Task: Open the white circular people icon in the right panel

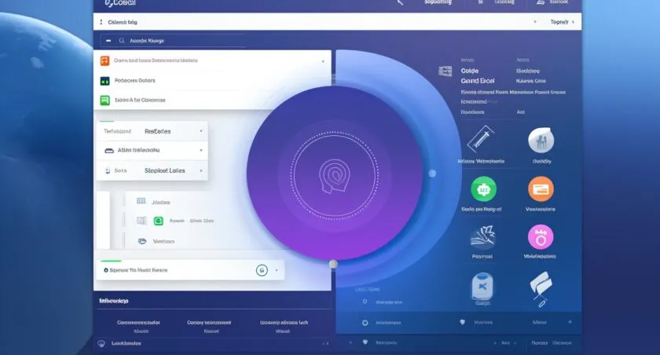Action: pyautogui.click(x=541, y=140)
